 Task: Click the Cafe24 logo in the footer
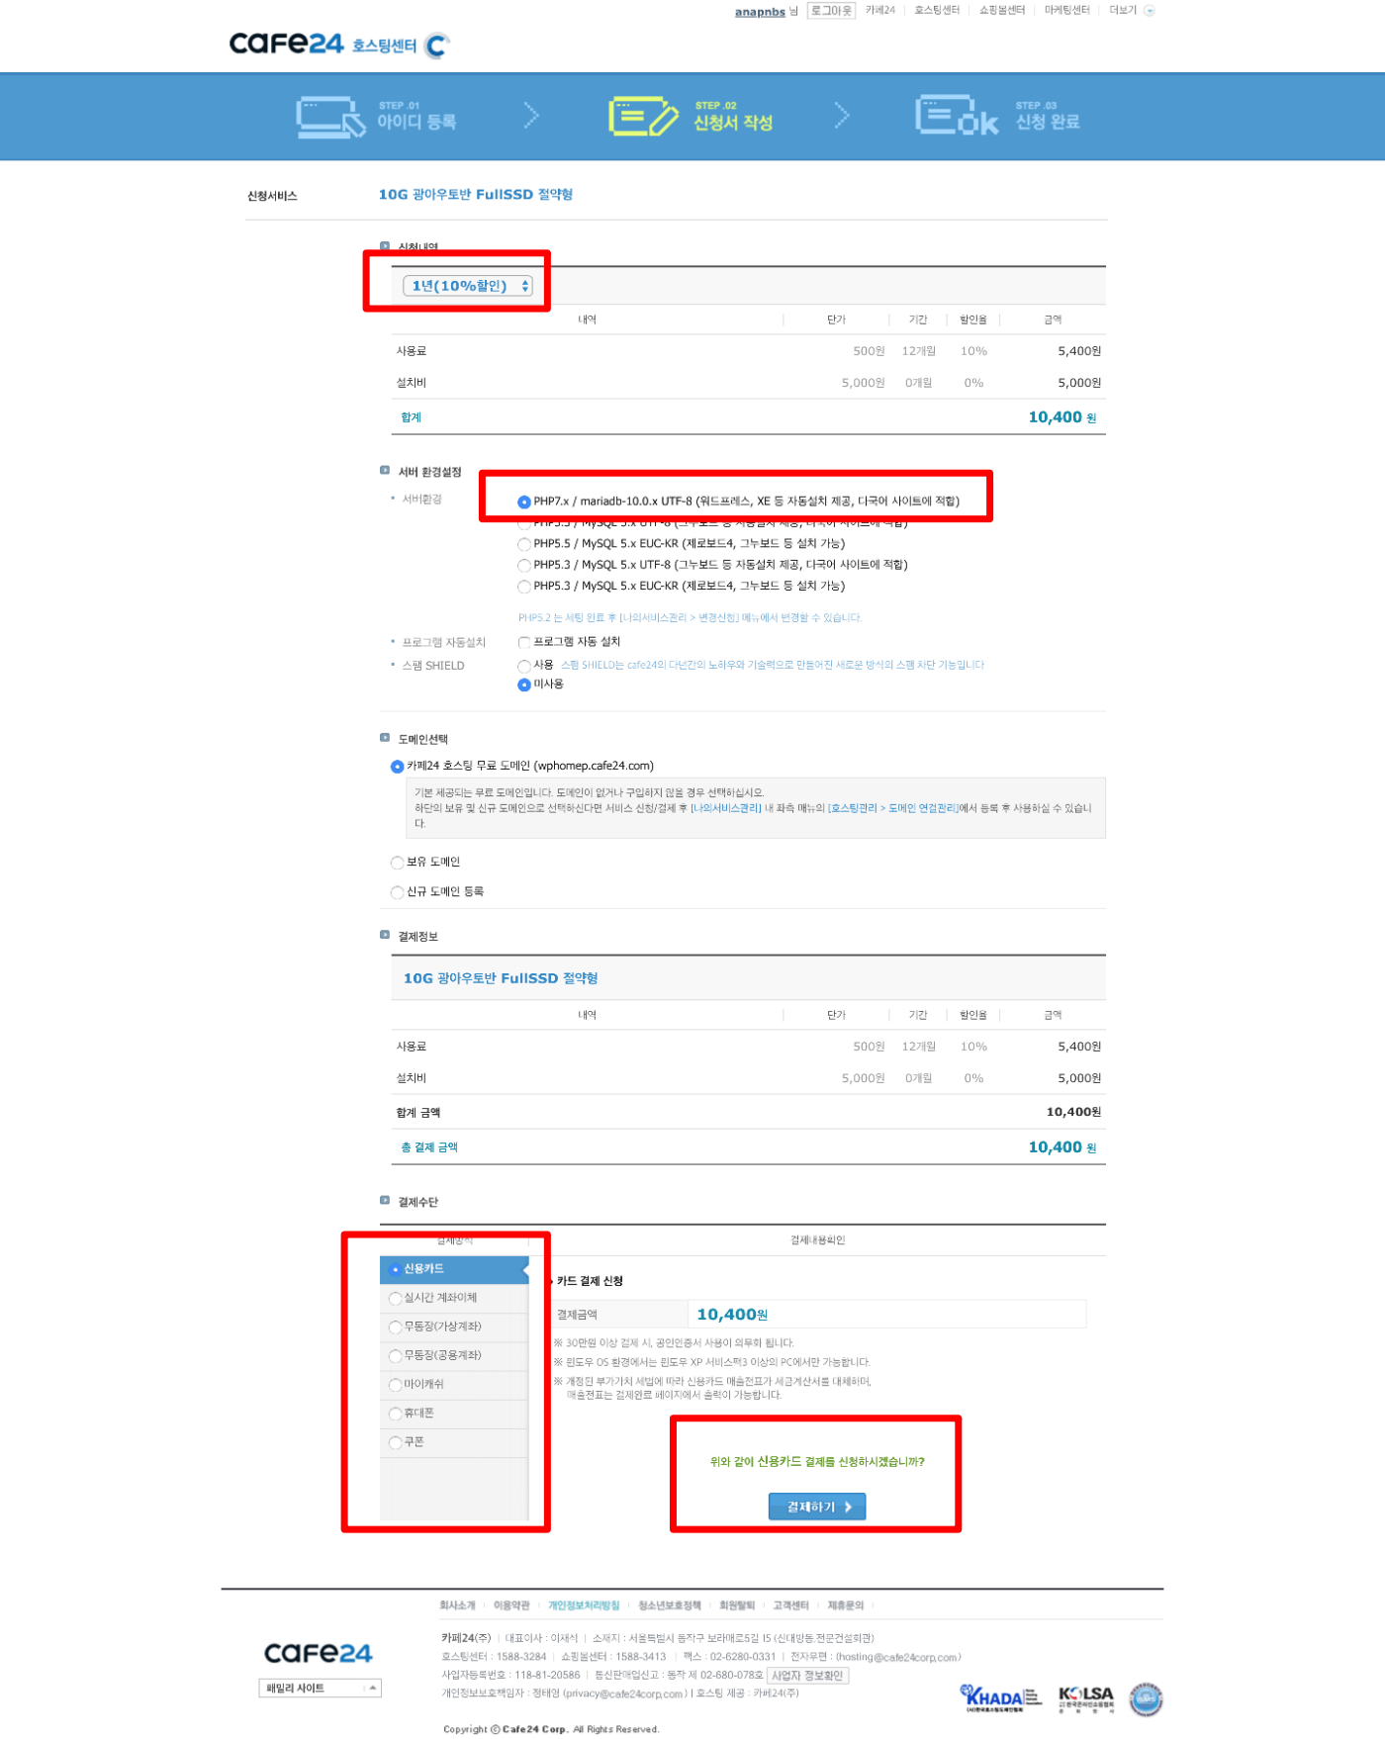click(318, 1653)
